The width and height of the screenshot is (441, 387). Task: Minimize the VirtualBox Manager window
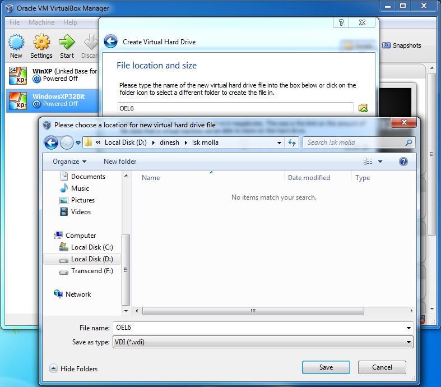[x=388, y=6]
